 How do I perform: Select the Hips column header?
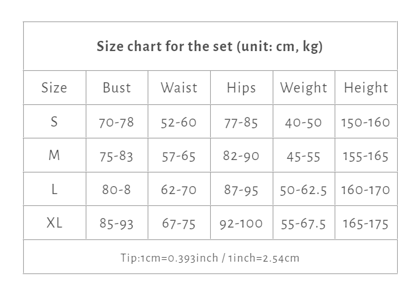coord(241,88)
